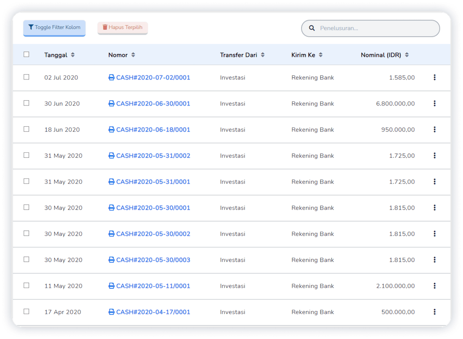This screenshot has height=339, width=463.
Task: Check the box for the 02 Jul 2020 row
Action: (x=27, y=77)
